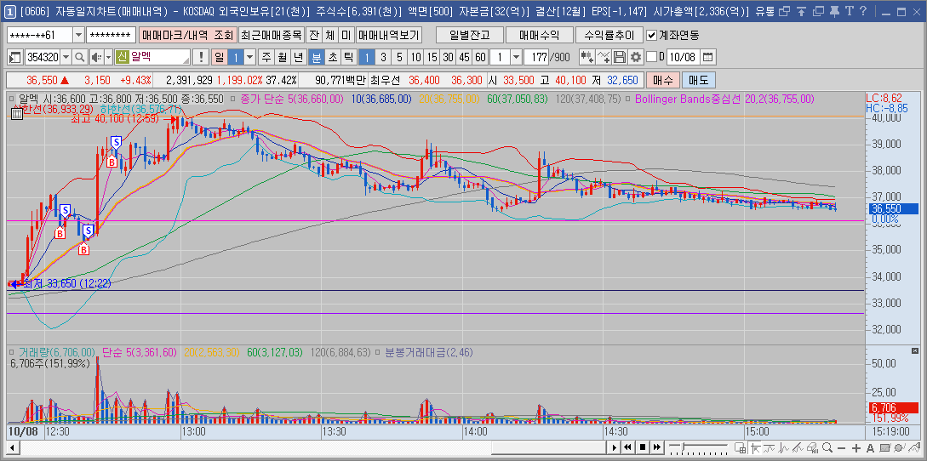Image resolution: width=927 pixels, height=461 pixels.
Task: Open the small dropdown beside the speaker icon
Action: pyautogui.click(x=108, y=57)
